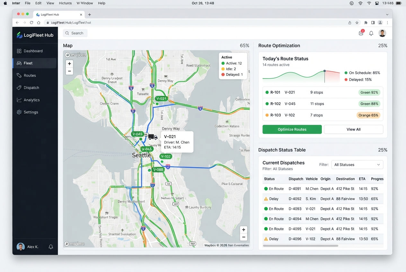Open Analytics in the sidebar
Viewport: 406px width, 272px height.
click(35, 100)
